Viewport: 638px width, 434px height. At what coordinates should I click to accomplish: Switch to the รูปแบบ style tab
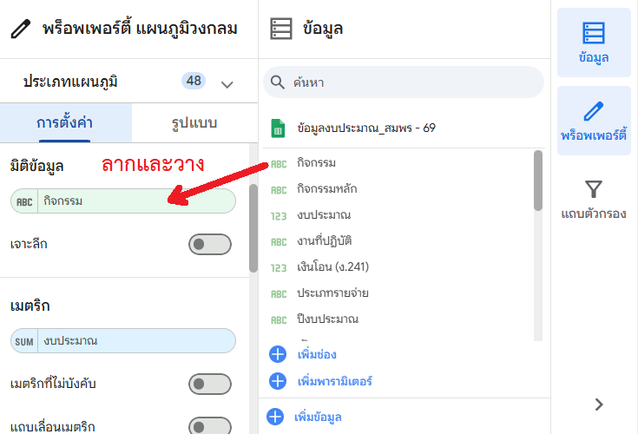click(x=194, y=123)
